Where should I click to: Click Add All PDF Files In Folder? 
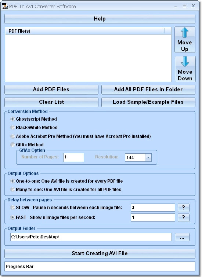(x=148, y=89)
